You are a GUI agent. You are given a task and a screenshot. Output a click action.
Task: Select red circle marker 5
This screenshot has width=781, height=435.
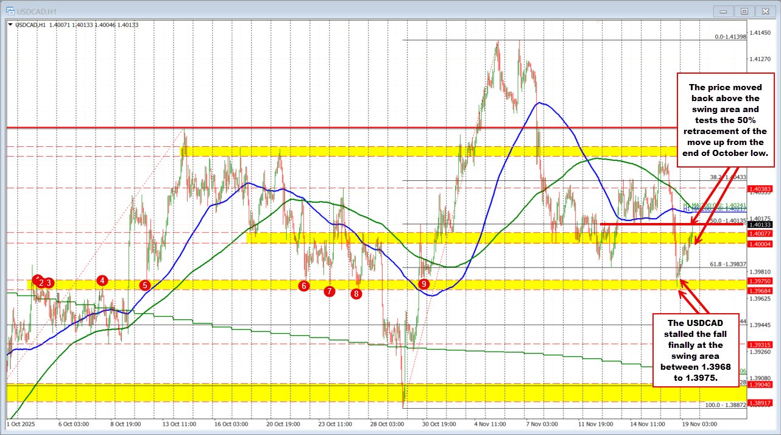point(144,284)
